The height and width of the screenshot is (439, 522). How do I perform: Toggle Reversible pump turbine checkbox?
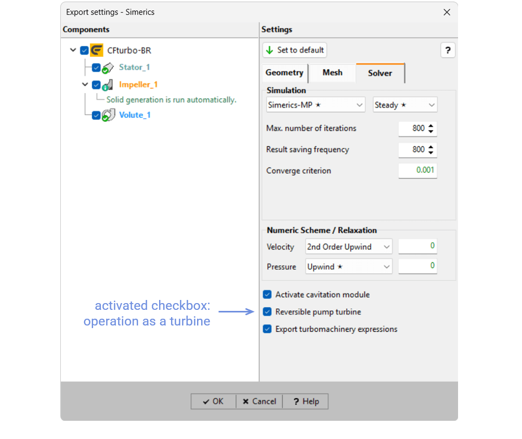267,311
